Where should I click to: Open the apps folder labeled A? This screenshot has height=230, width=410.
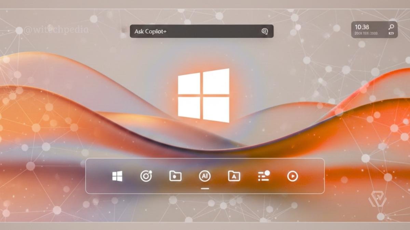coord(233,177)
